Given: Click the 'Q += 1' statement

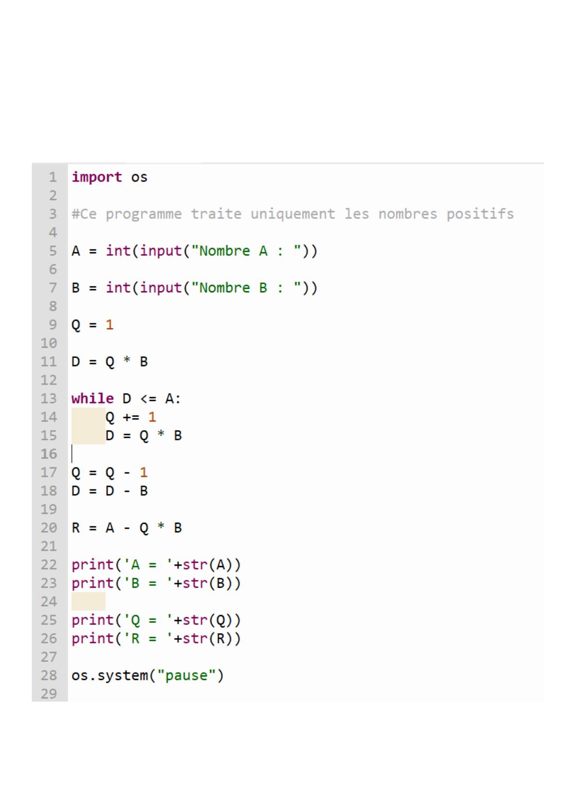Looking at the screenshot, I should click(x=131, y=417).
